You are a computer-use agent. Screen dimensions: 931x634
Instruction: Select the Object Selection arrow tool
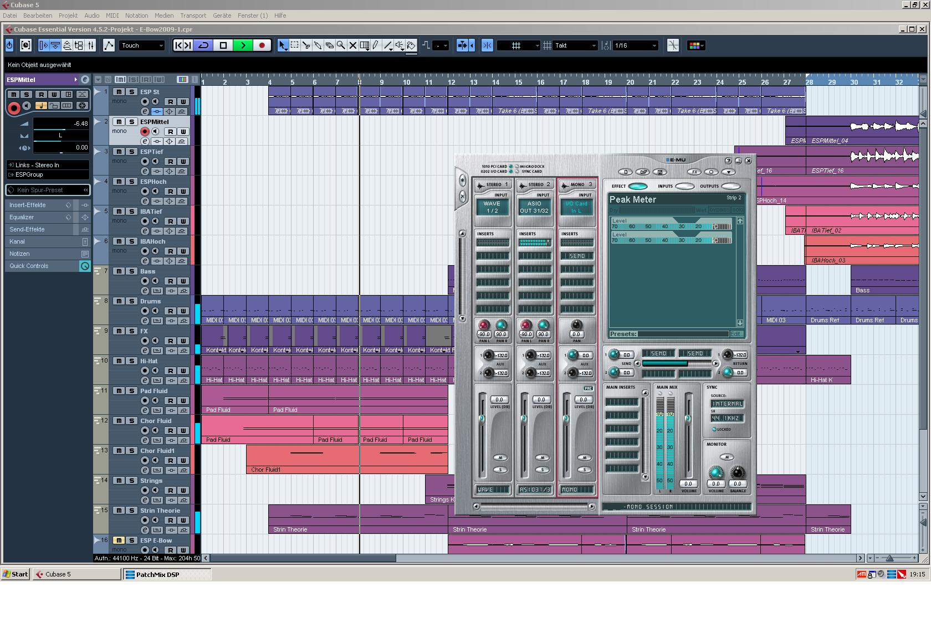(283, 45)
